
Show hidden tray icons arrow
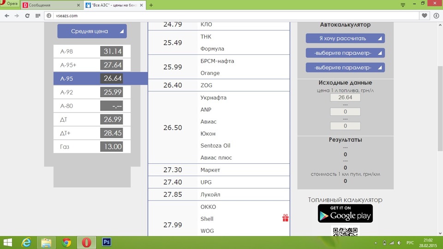coord(376,243)
